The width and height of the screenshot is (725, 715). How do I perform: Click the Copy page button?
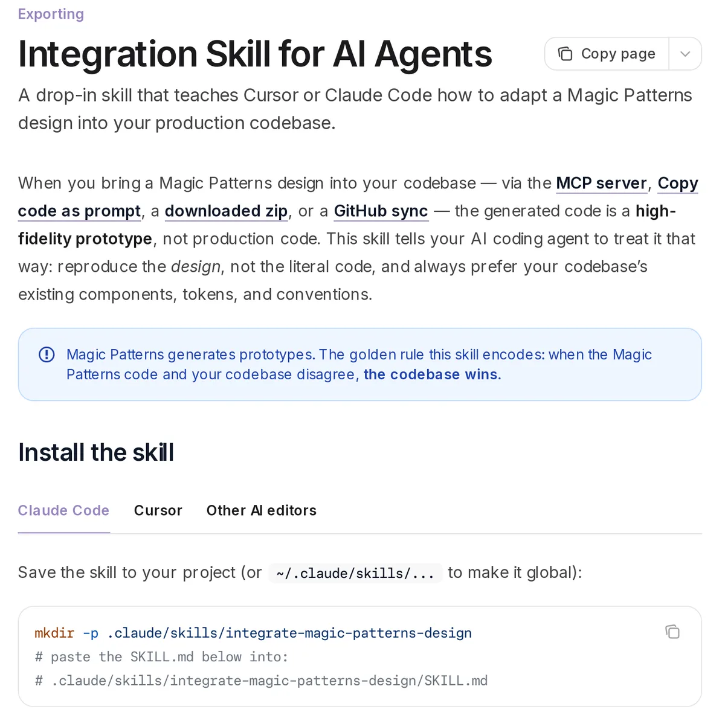607,54
